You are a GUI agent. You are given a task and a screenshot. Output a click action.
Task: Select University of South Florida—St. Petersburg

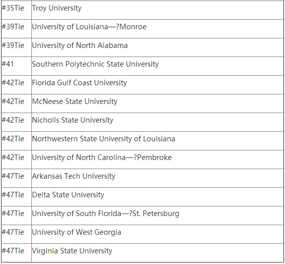[x=106, y=214]
